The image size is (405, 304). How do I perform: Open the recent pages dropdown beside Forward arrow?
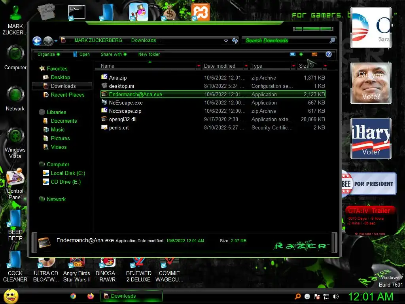tap(56, 41)
